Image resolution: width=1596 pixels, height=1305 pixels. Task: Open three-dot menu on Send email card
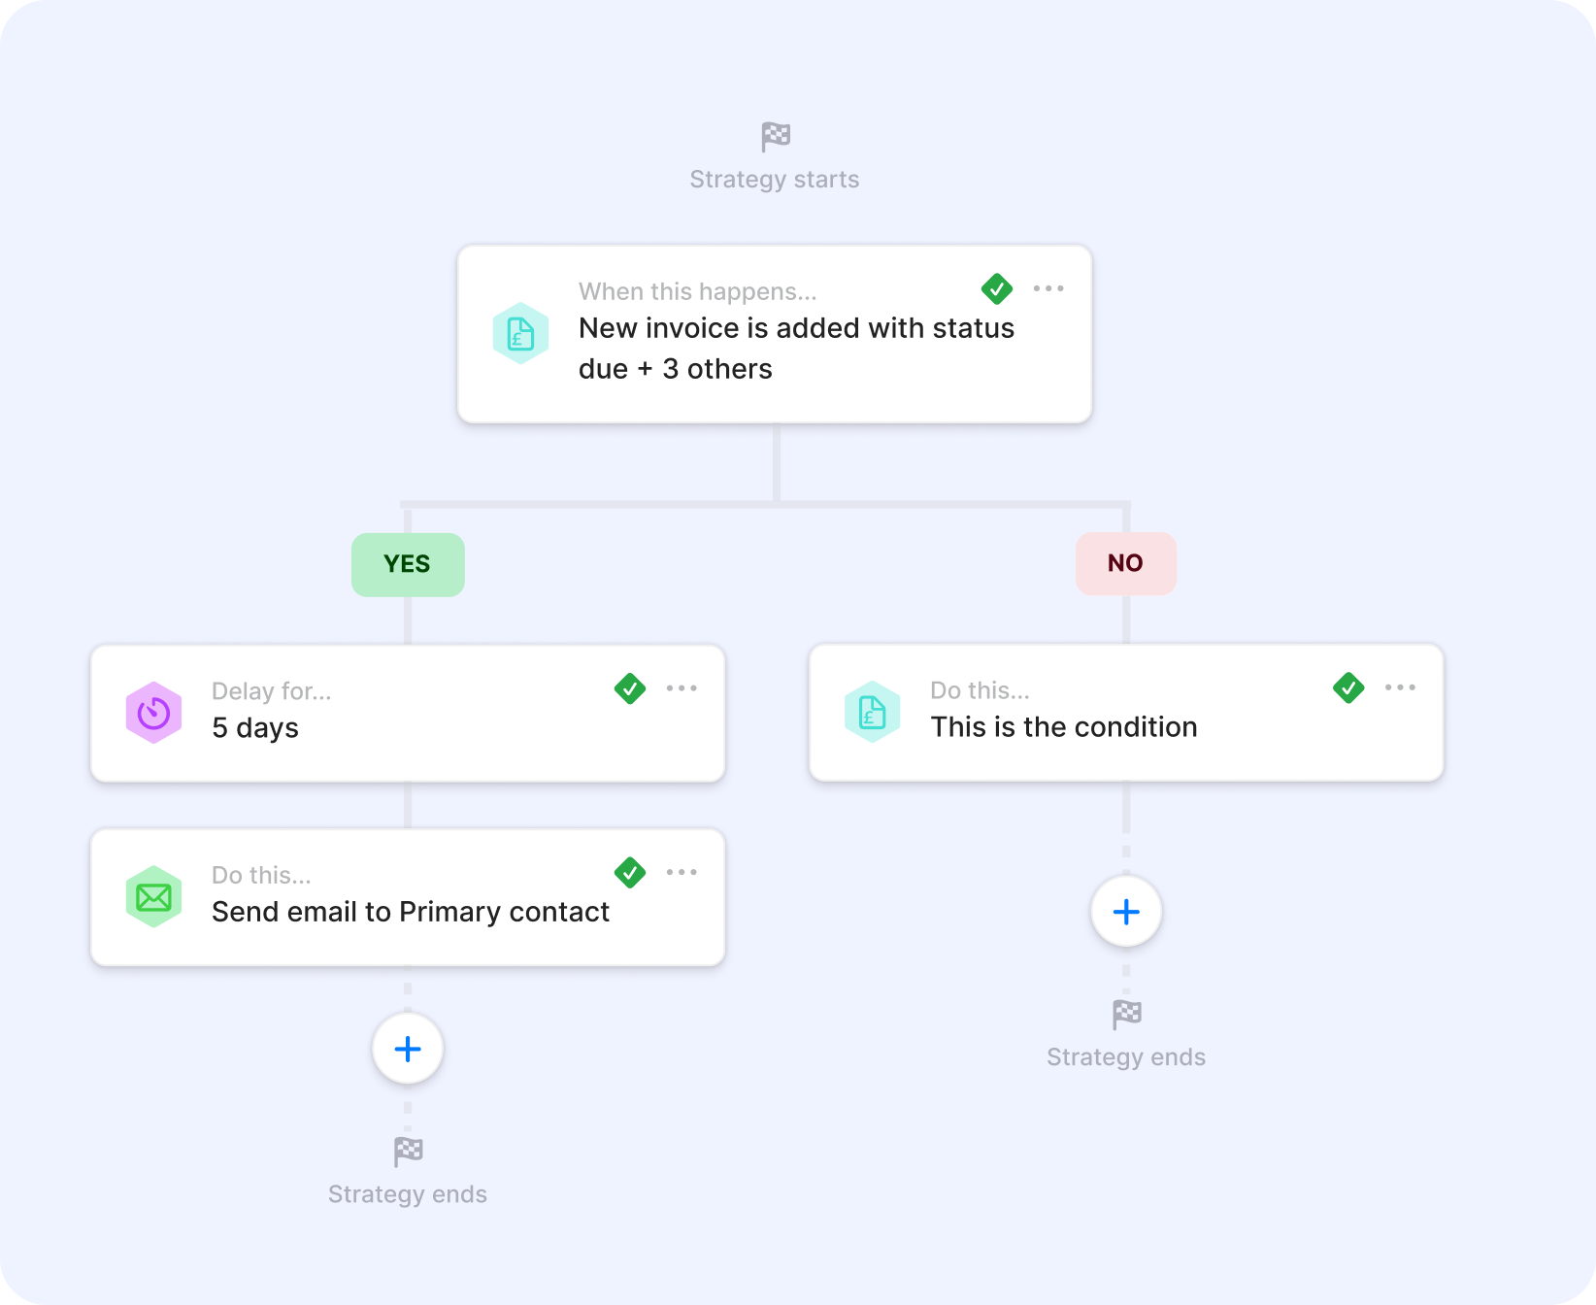pos(682,872)
